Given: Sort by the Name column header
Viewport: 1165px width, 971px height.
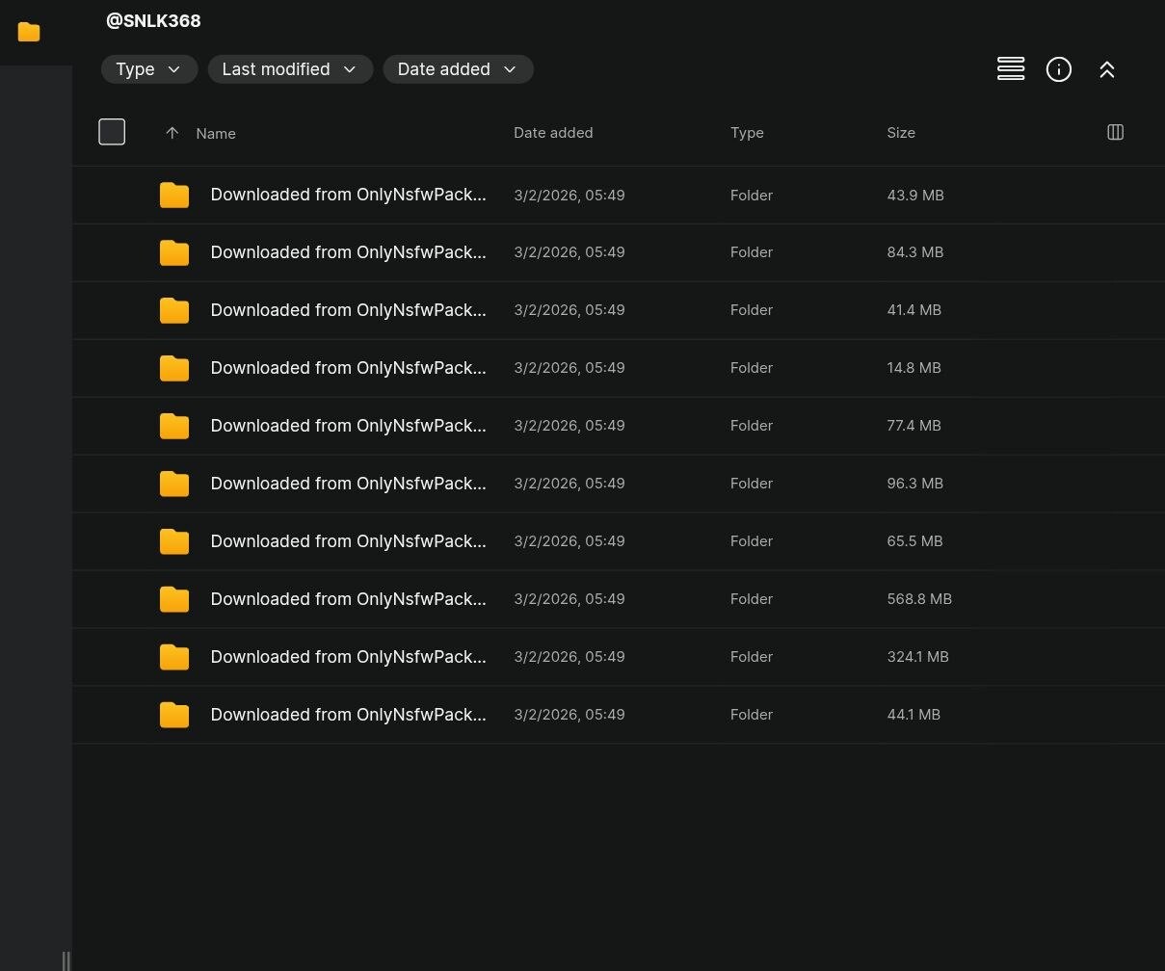Looking at the screenshot, I should click(x=216, y=134).
